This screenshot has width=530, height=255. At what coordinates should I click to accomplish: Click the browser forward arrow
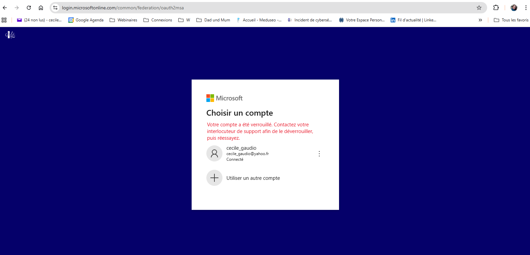(x=17, y=8)
